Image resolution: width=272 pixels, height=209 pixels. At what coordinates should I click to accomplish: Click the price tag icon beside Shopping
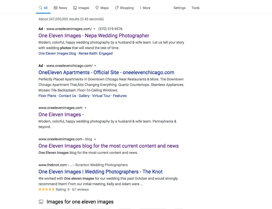[x=117, y=8]
